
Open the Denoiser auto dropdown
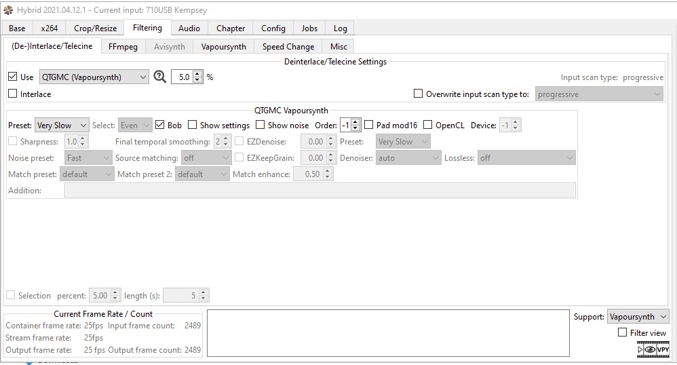tap(408, 158)
